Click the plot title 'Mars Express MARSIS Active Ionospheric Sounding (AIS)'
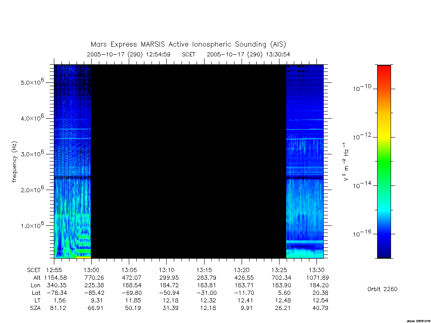 (x=188, y=44)
